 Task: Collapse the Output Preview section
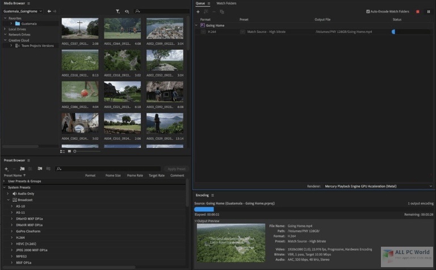[196, 221]
